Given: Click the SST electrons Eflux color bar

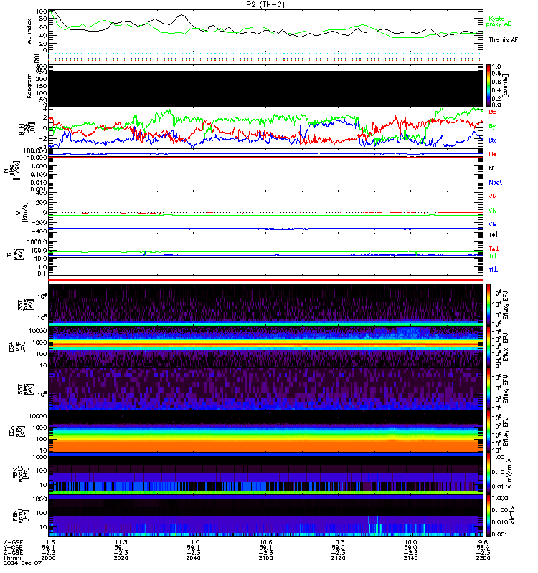Looking at the screenshot, I should point(489,389).
